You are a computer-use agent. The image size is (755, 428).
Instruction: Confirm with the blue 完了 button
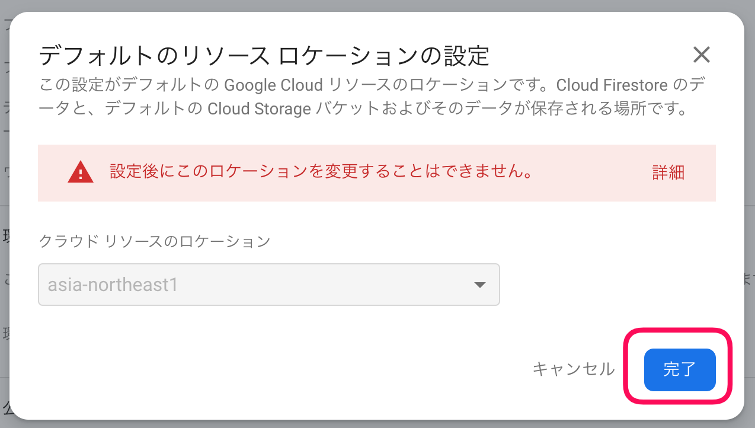(679, 370)
